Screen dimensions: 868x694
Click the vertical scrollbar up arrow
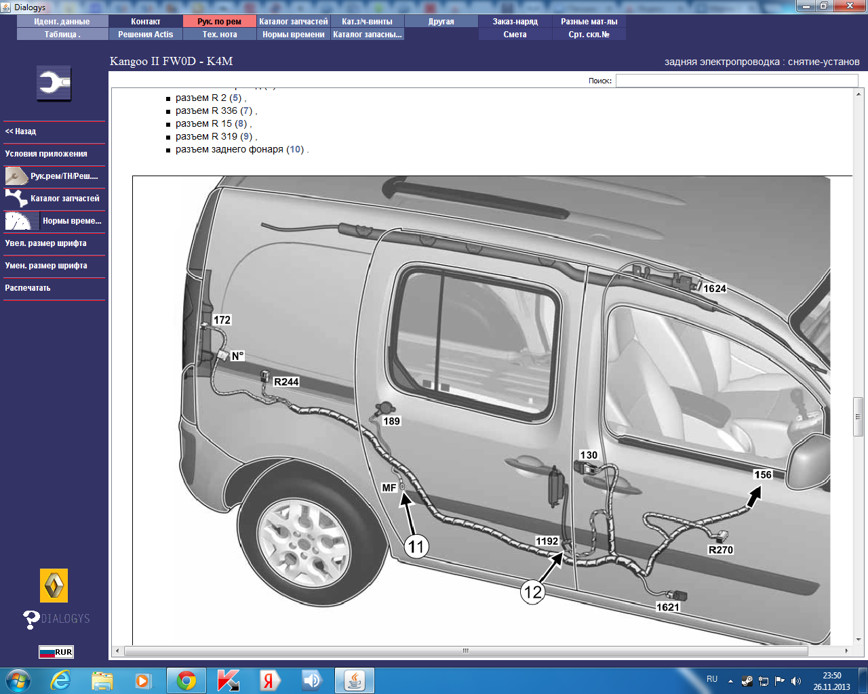pyautogui.click(x=858, y=93)
